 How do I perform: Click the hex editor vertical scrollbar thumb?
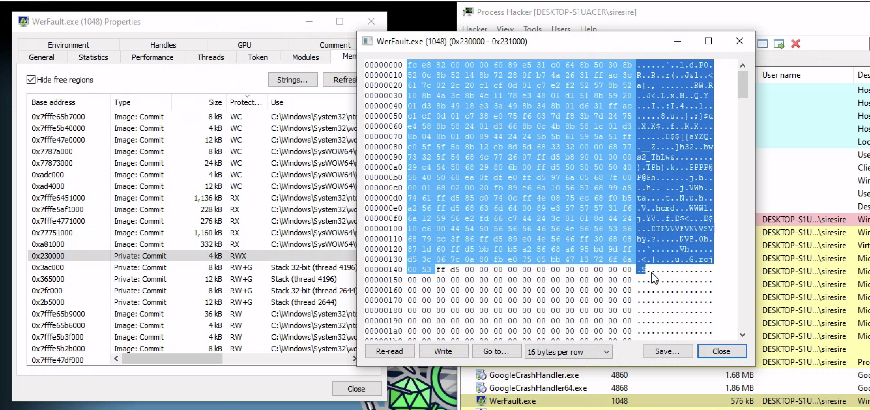click(x=743, y=85)
